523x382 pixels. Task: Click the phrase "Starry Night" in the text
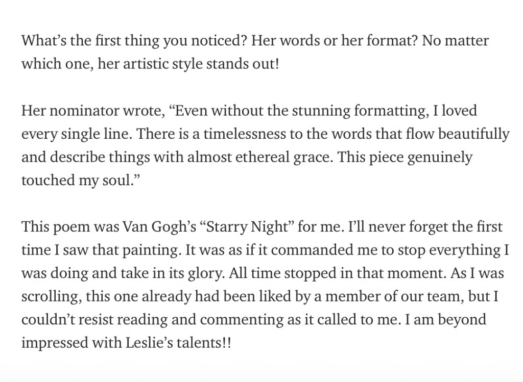pos(247,227)
